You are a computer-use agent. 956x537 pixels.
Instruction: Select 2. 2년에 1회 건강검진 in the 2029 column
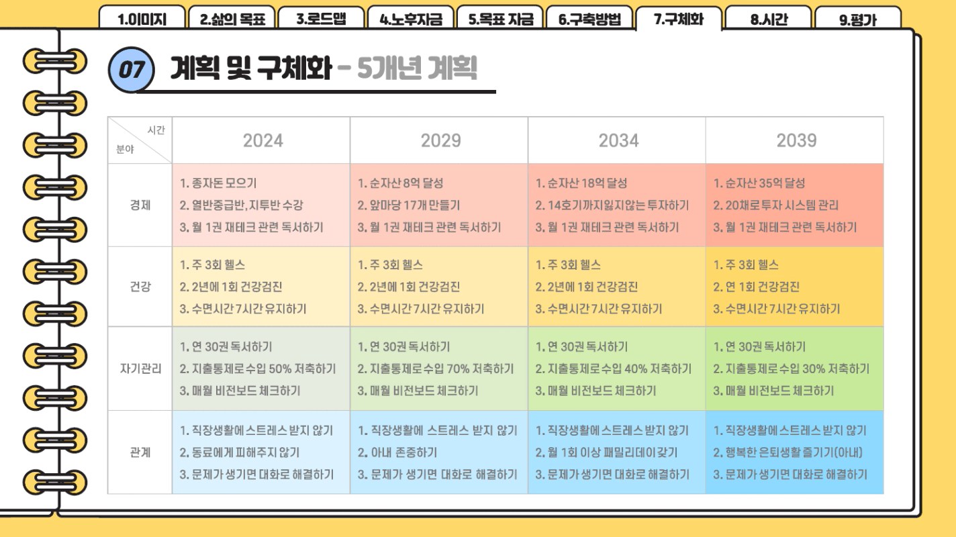coord(409,287)
